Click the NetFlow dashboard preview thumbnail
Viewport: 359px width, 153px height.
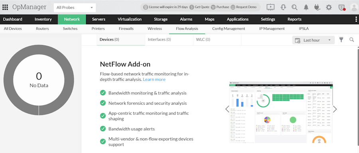(x=281, y=112)
